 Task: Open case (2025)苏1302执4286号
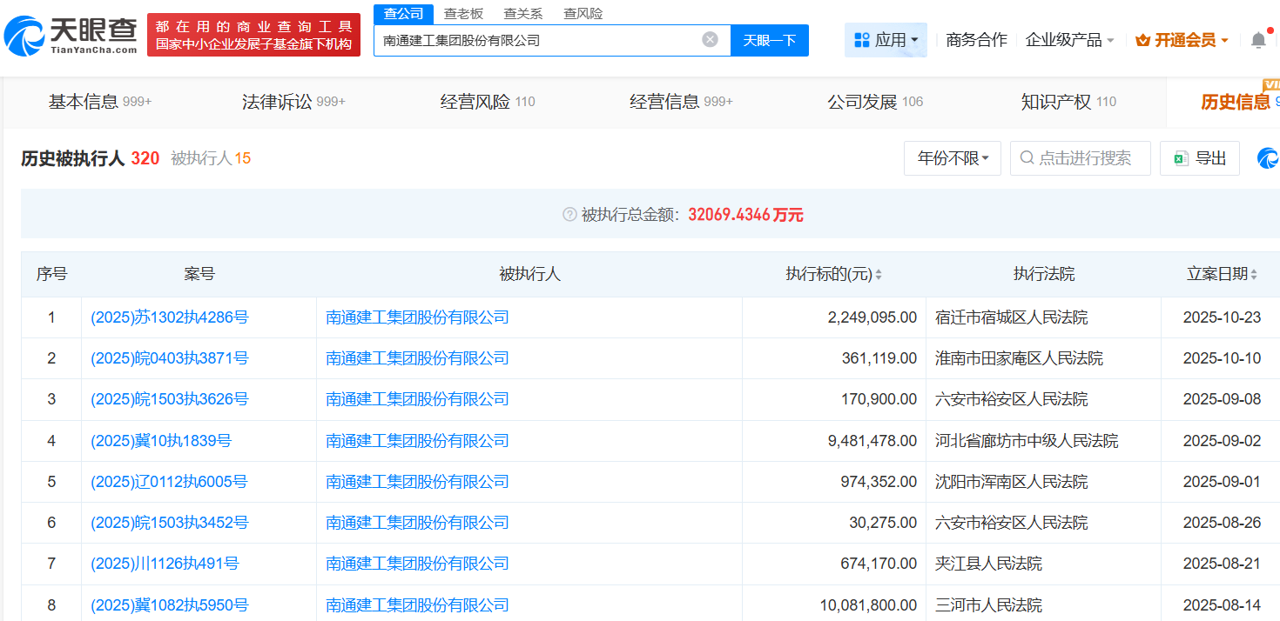tap(170, 317)
